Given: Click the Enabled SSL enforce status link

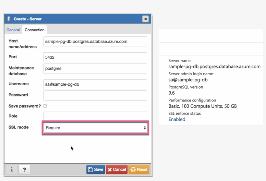Looking at the screenshot, I should click(177, 119).
